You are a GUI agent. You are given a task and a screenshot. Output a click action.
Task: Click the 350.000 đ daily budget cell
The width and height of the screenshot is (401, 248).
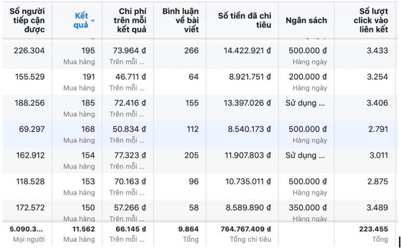pyautogui.click(x=308, y=208)
